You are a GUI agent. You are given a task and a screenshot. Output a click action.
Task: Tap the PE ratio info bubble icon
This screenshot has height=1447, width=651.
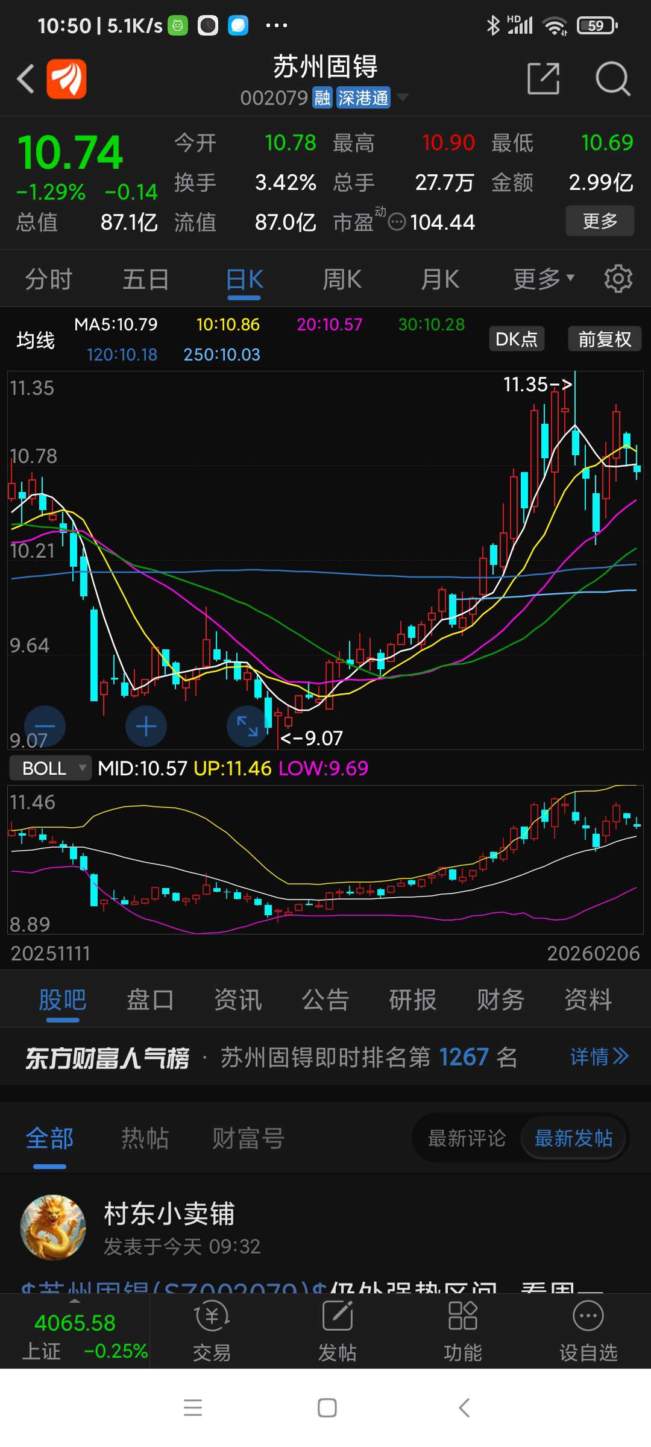point(397,222)
